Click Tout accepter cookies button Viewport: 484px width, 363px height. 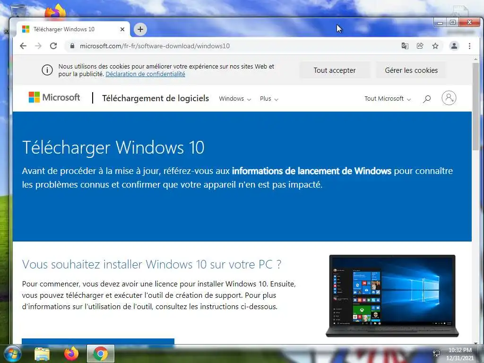[335, 70]
